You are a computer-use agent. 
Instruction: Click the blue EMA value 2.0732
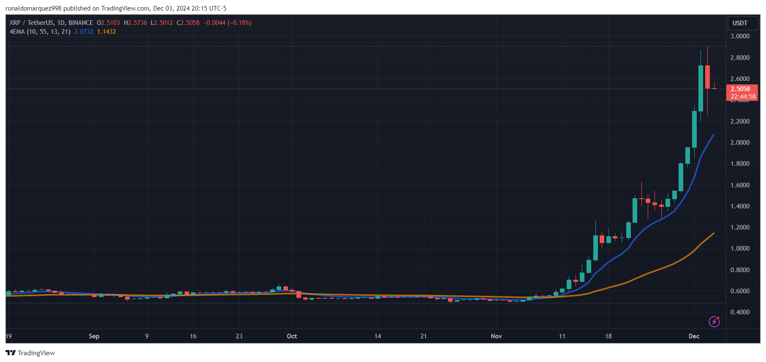click(84, 32)
